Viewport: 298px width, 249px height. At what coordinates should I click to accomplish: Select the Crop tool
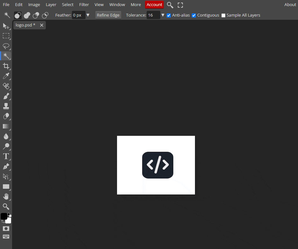coord(6,66)
